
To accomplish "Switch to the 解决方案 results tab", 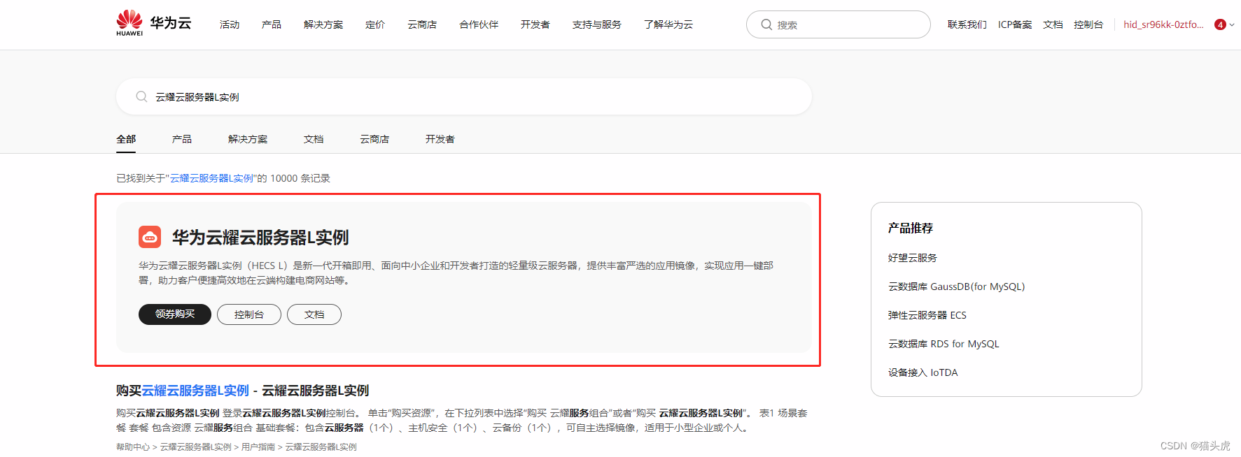I will tap(248, 139).
